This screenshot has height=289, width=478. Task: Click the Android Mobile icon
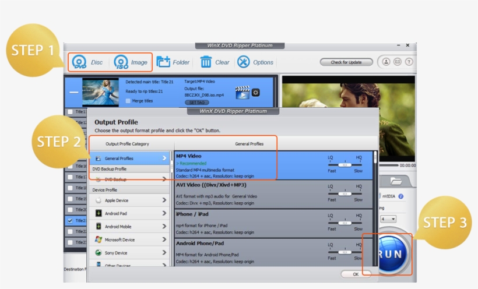(99, 226)
